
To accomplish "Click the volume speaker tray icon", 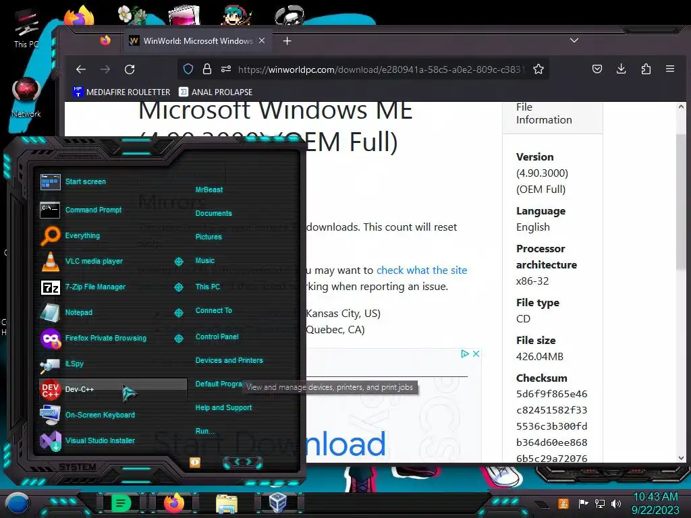I will pyautogui.click(x=616, y=503).
